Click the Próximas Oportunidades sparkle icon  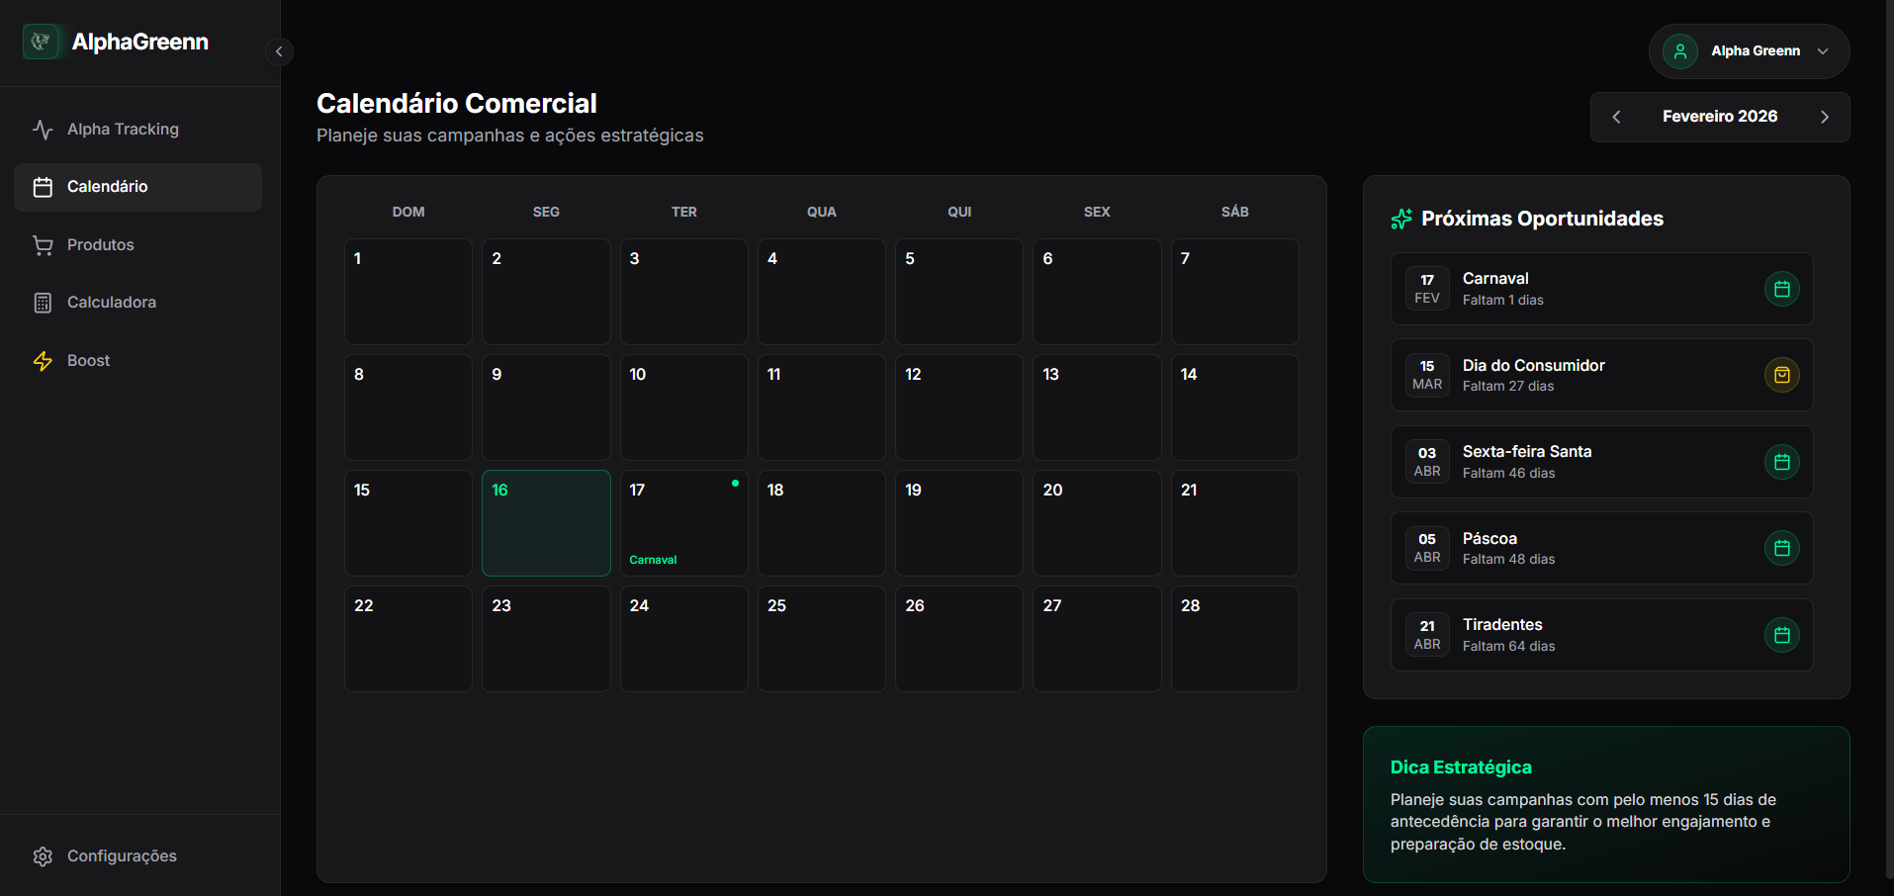(x=1399, y=219)
